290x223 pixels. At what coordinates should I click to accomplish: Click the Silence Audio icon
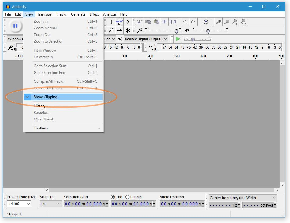(173, 22)
